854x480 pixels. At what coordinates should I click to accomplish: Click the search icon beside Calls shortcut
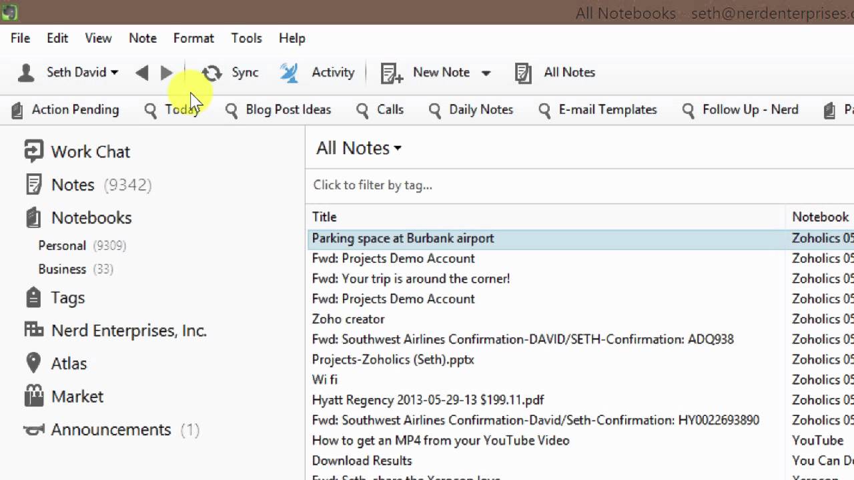pyautogui.click(x=362, y=110)
